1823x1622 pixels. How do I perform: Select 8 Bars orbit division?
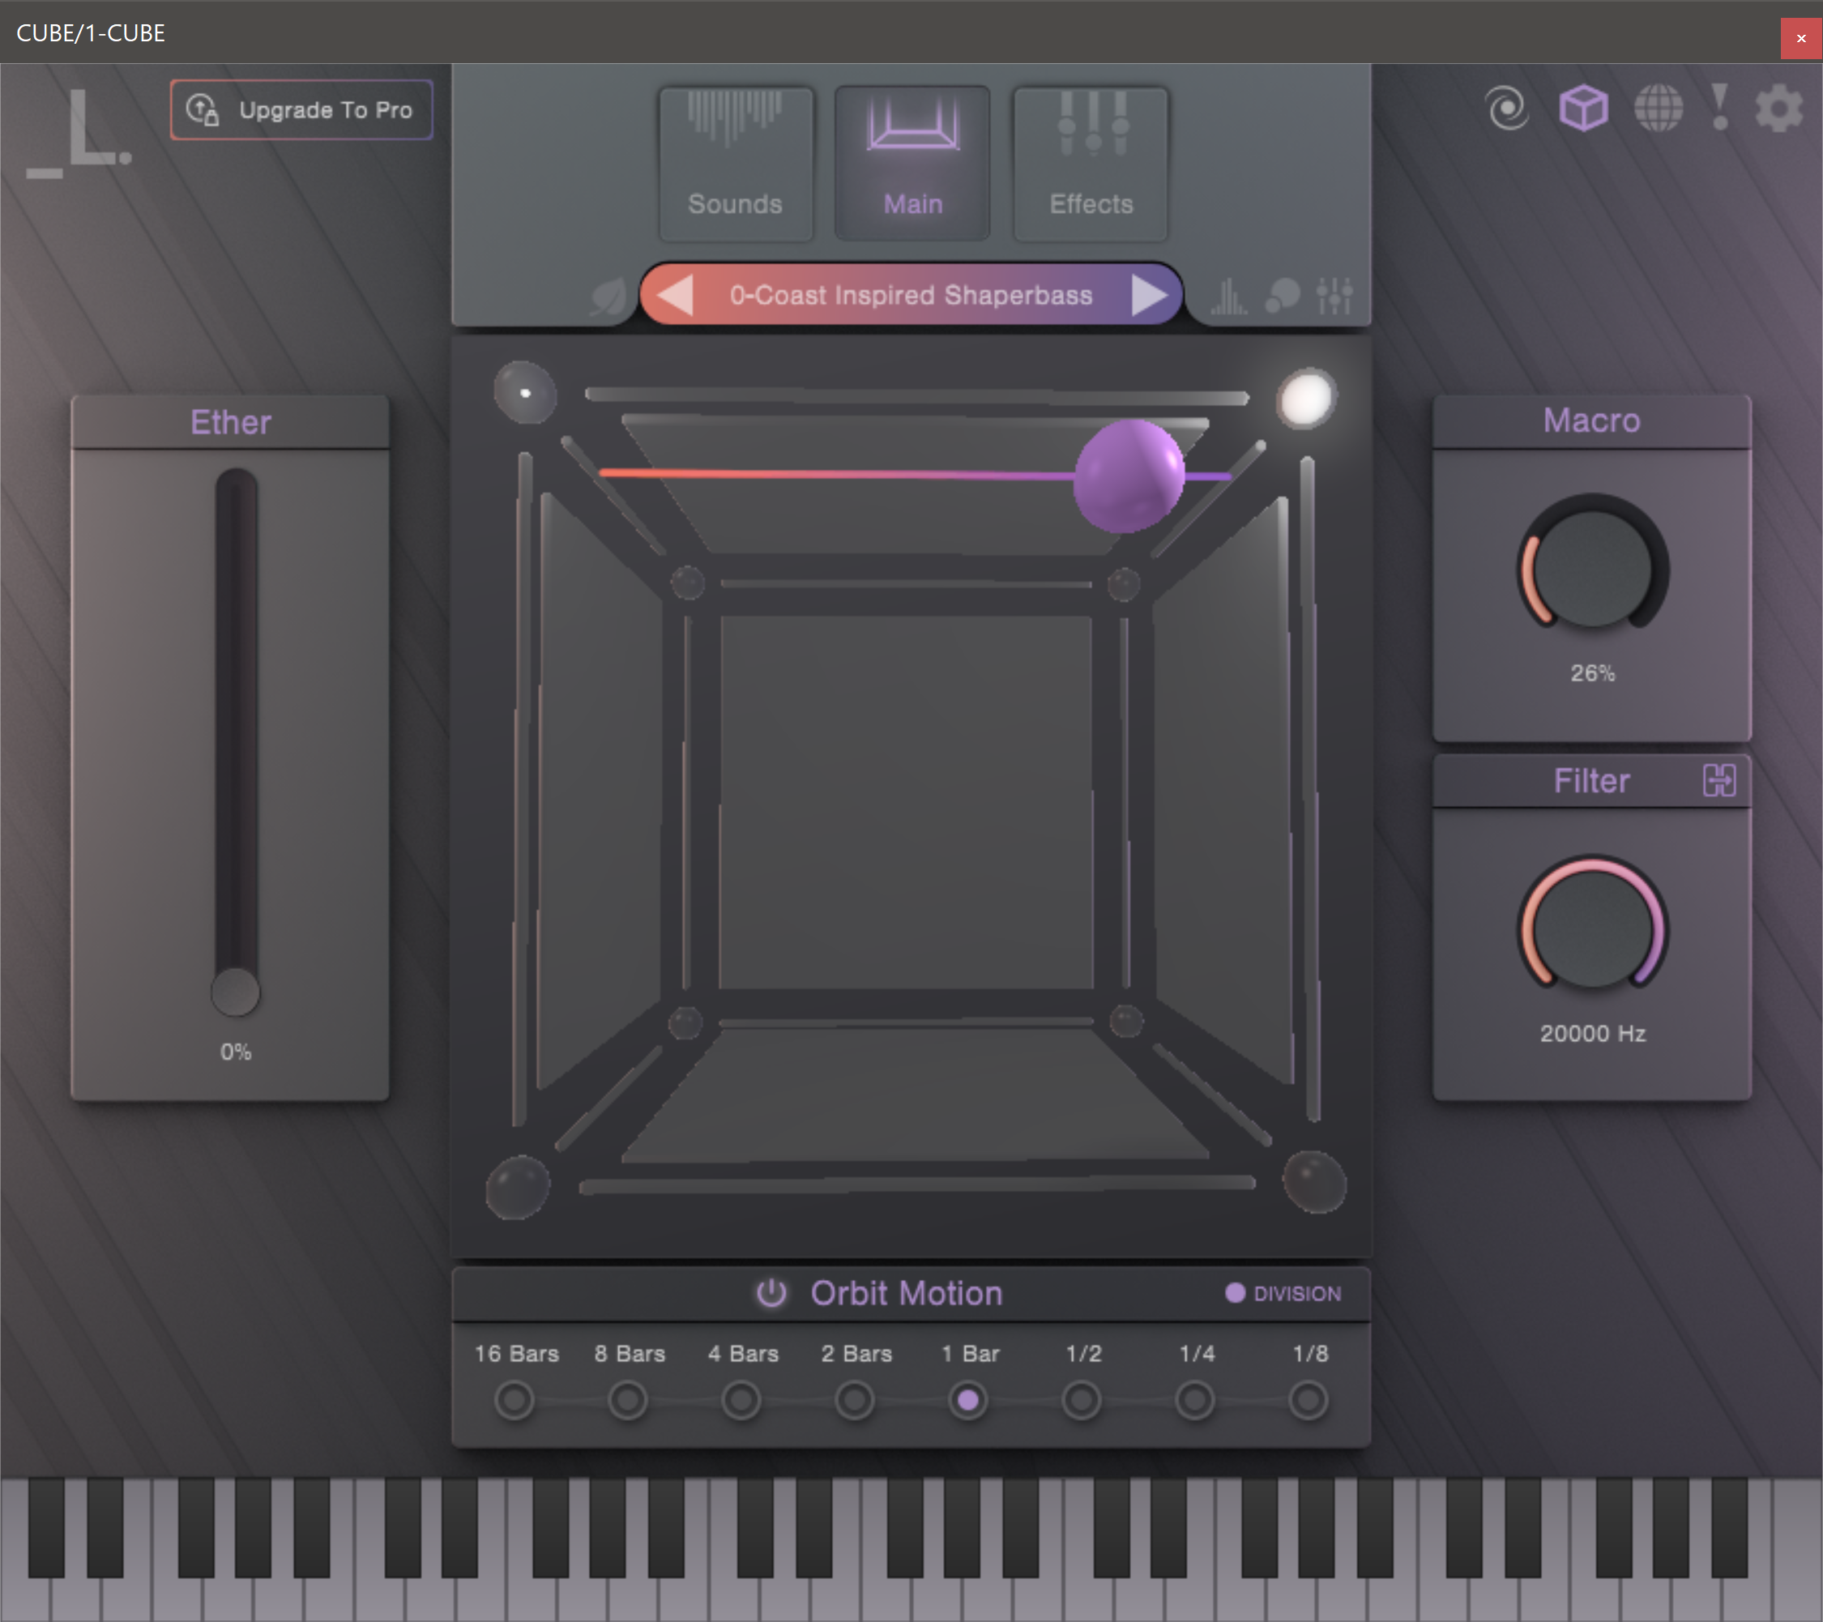[x=628, y=1400]
